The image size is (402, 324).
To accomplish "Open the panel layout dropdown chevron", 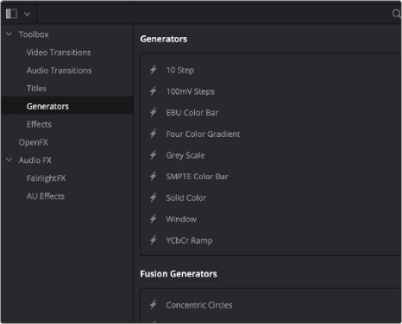I will (27, 14).
